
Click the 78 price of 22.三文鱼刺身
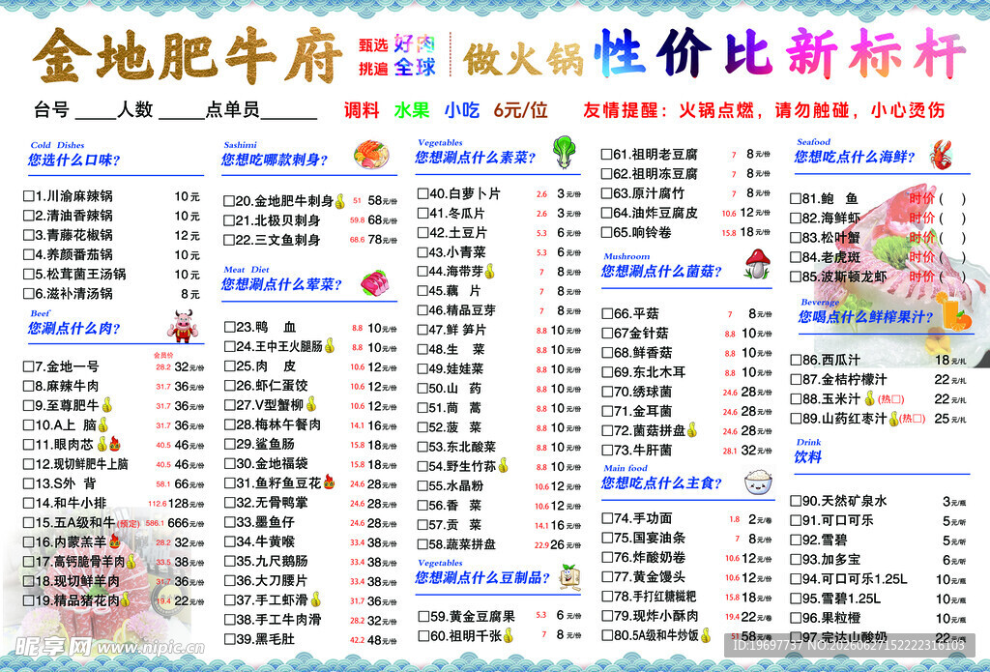(x=375, y=240)
